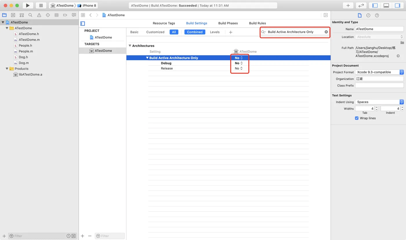Choose the folder icon for Location

(x=402, y=43)
